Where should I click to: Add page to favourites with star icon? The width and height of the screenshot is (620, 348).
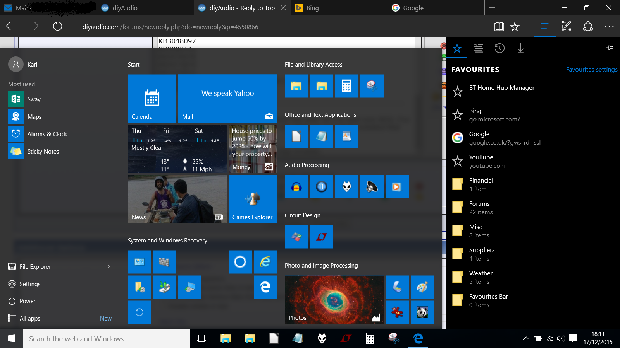[515, 26]
